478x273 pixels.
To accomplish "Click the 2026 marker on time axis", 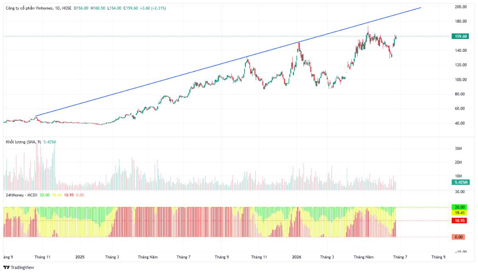I will pyautogui.click(x=297, y=257).
